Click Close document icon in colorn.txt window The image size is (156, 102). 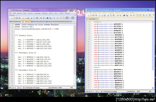pos(22,18)
